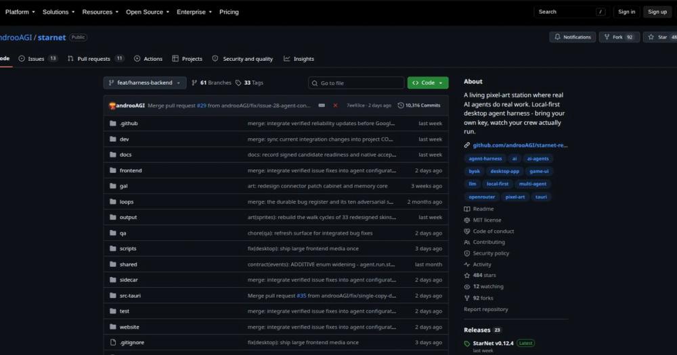677x355 pixels.
Task: Select the pixel-art topic tag
Action: pos(515,197)
